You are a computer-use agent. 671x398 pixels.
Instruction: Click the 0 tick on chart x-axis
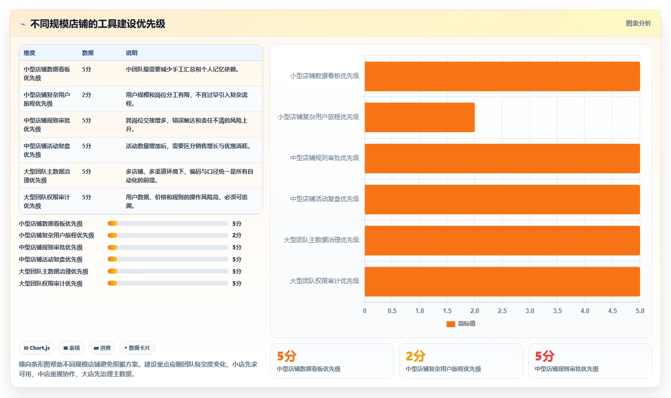pos(364,311)
